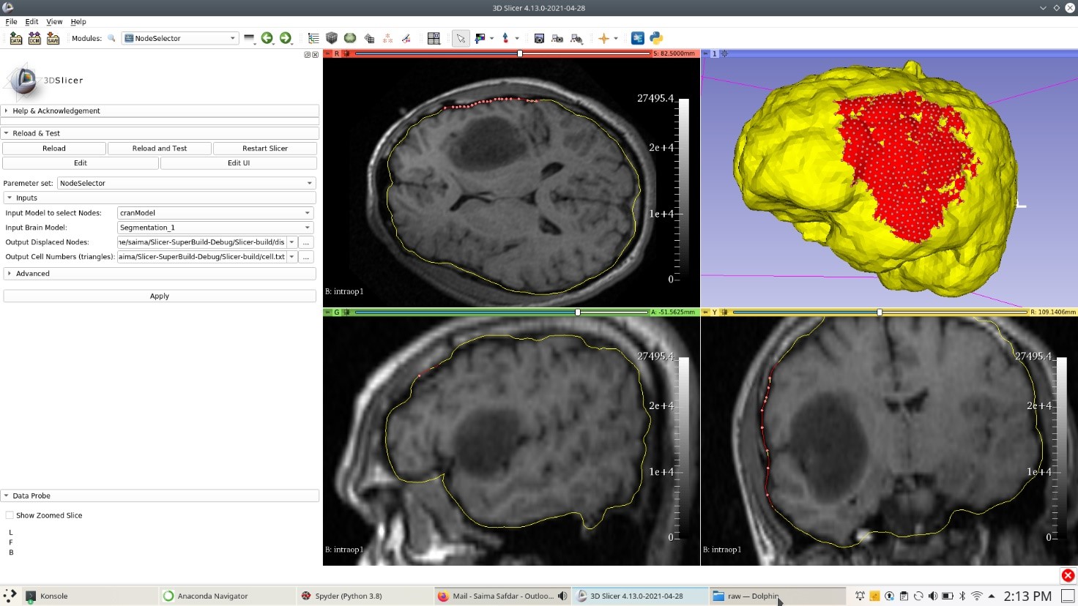Open the Models module green icon
Viewport: 1078px width, 606px height.
pyautogui.click(x=350, y=38)
